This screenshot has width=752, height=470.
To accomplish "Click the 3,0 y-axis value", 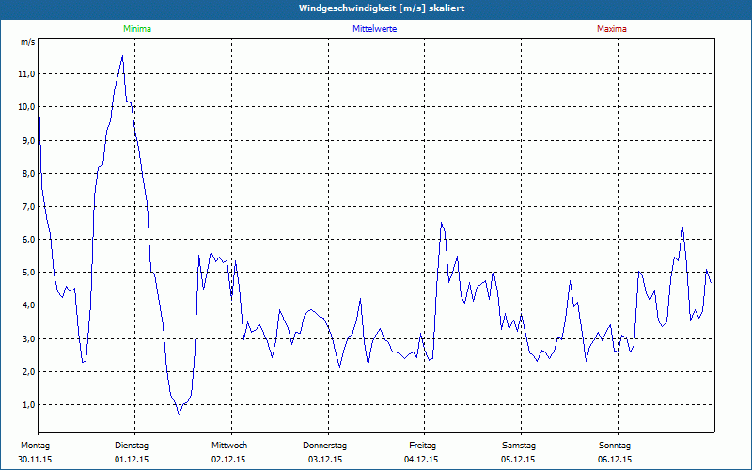I will tap(28, 339).
